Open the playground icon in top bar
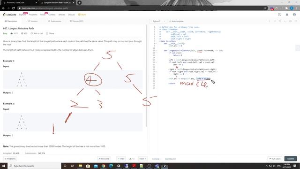Screen dimensions: 300x169 (x=279, y=15)
